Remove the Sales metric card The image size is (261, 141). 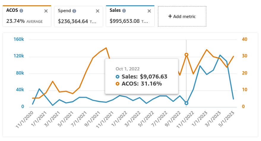(x=149, y=11)
